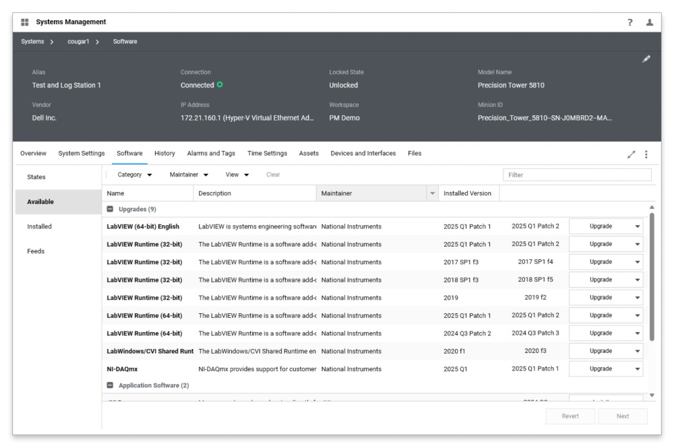Click the pencil edit system icon
This screenshot has width=674, height=448.
pyautogui.click(x=646, y=59)
